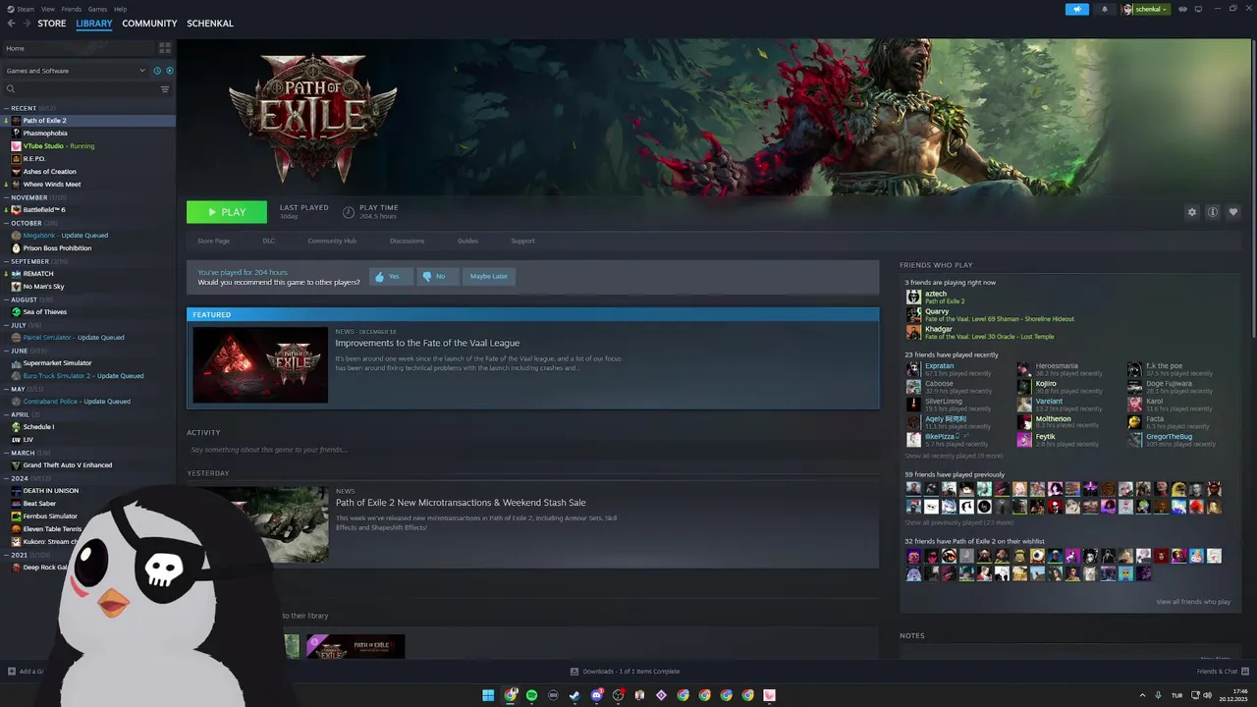Viewport: 1257px width, 707px height.
Task: Click thumbs down No recommendation
Action: [438, 277]
